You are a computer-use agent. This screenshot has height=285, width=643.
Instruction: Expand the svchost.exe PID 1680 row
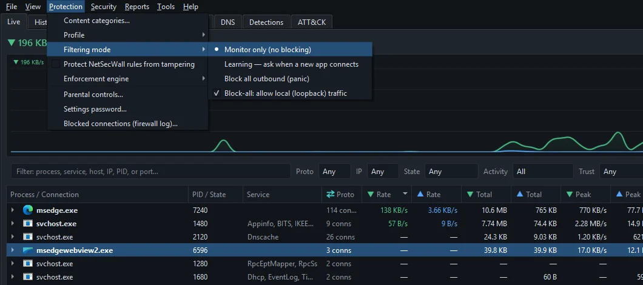[x=13, y=277]
